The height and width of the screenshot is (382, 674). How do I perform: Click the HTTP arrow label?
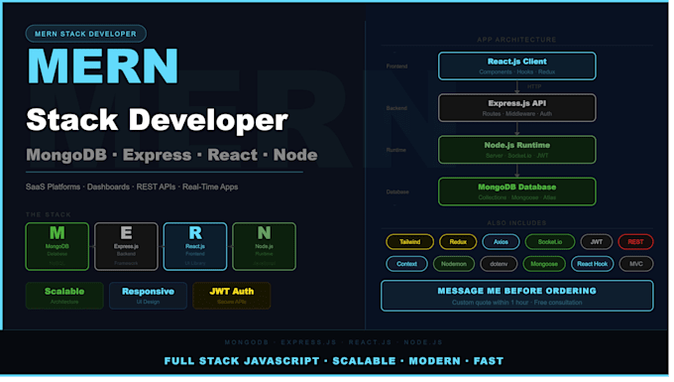pyautogui.click(x=534, y=87)
